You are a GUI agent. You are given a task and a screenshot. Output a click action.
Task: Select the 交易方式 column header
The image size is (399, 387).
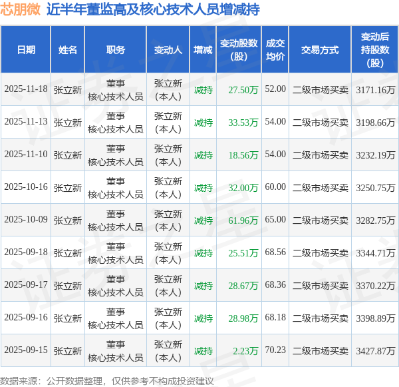pos(320,50)
